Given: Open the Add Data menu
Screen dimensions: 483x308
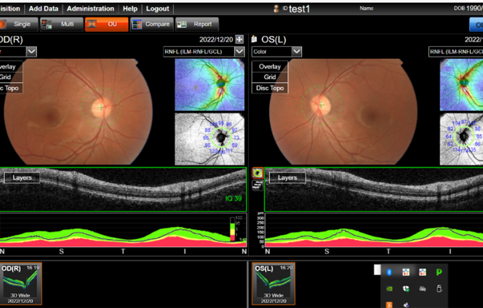Looking at the screenshot, I should tap(43, 9).
